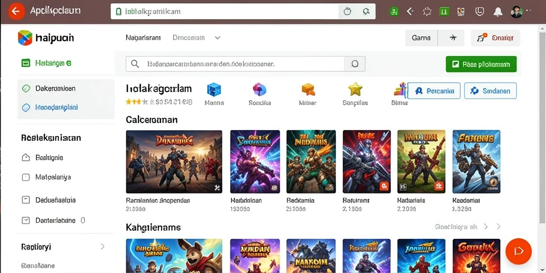The height and width of the screenshot is (273, 546).
Task: Click the vertical page scrollbar
Action: click(542, 127)
